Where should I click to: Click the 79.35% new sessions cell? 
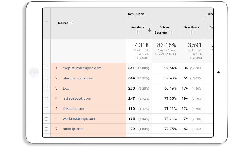170,98
